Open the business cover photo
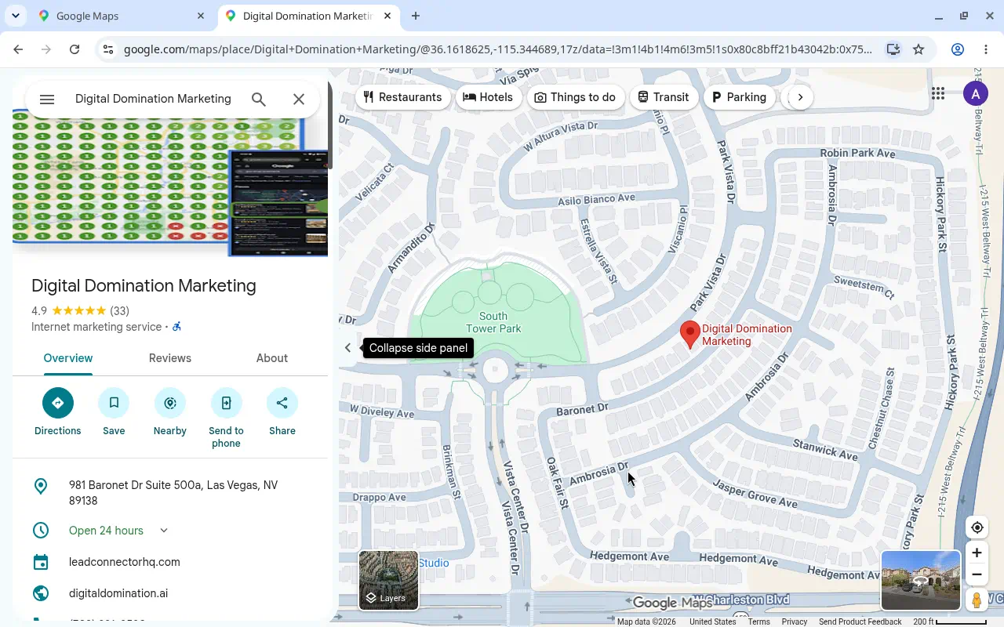 pos(170,188)
